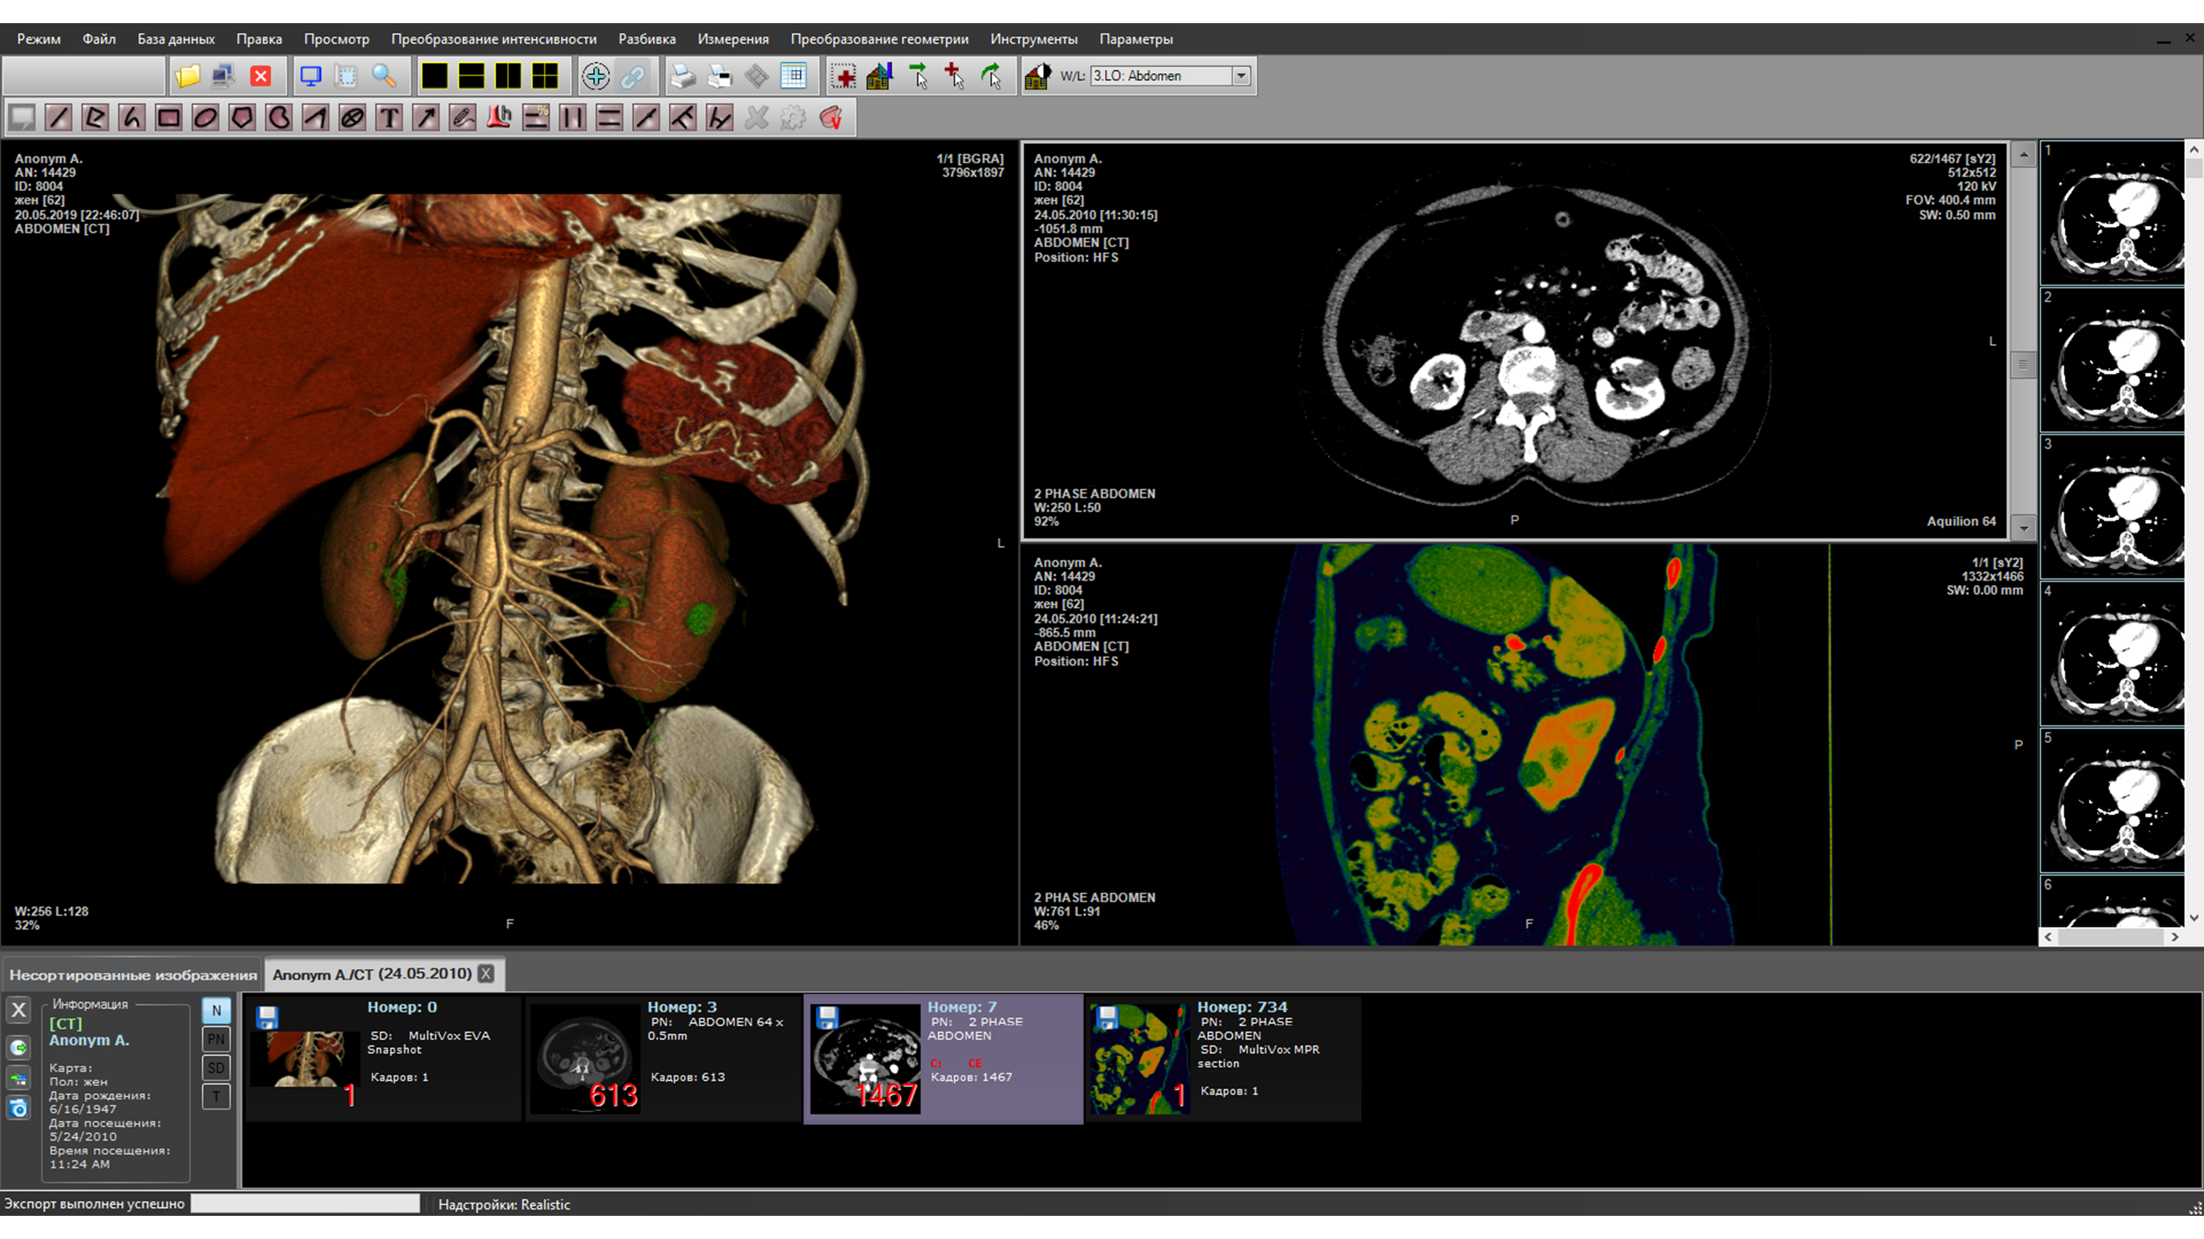Click the second printer icon with black paper
The height and width of the screenshot is (1239, 2204).
[720, 76]
